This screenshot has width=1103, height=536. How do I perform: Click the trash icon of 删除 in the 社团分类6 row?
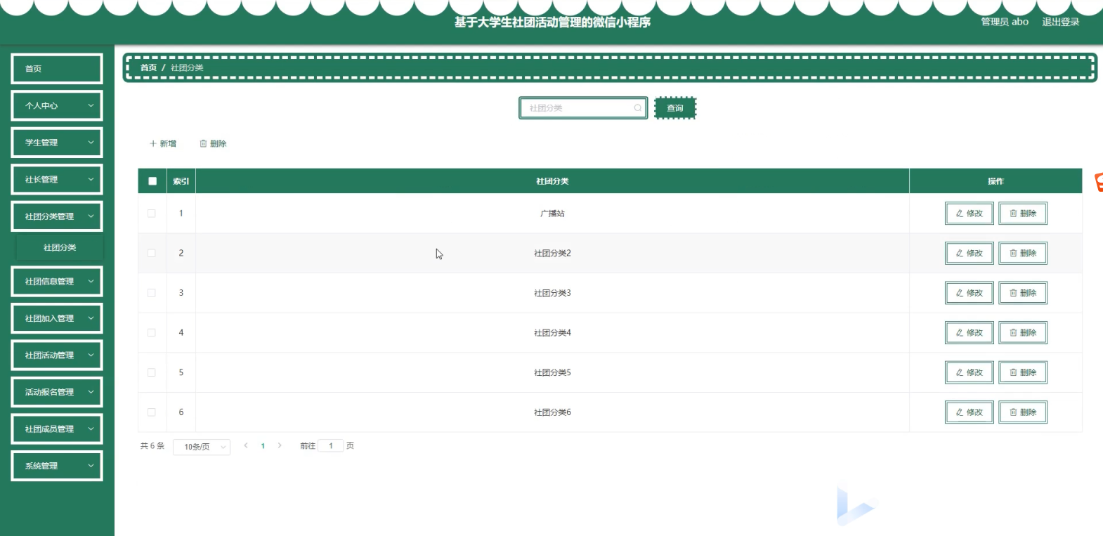[1013, 412]
